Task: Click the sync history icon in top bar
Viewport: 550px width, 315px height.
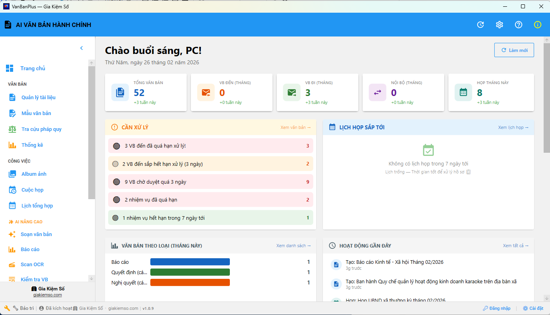Action: pyautogui.click(x=480, y=24)
